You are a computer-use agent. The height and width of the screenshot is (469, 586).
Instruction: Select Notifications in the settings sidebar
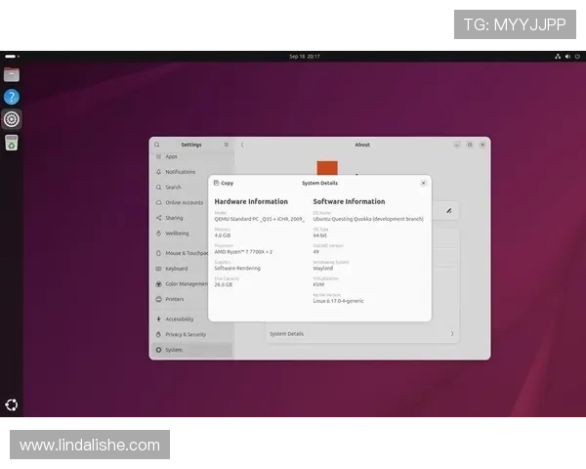click(180, 172)
